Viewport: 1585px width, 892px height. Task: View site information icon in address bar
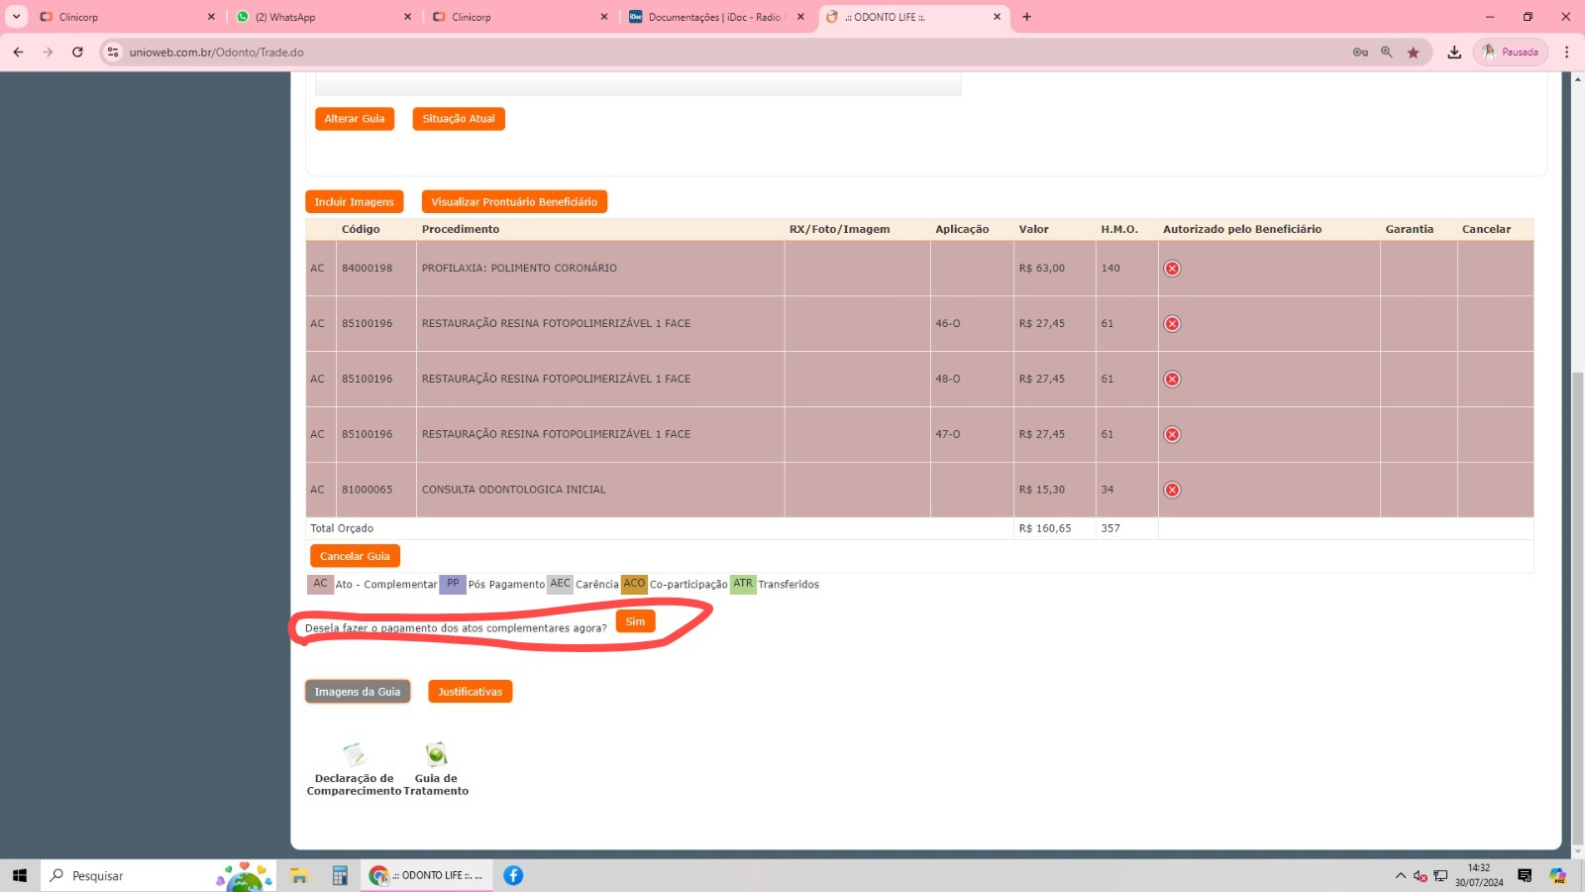tap(113, 52)
